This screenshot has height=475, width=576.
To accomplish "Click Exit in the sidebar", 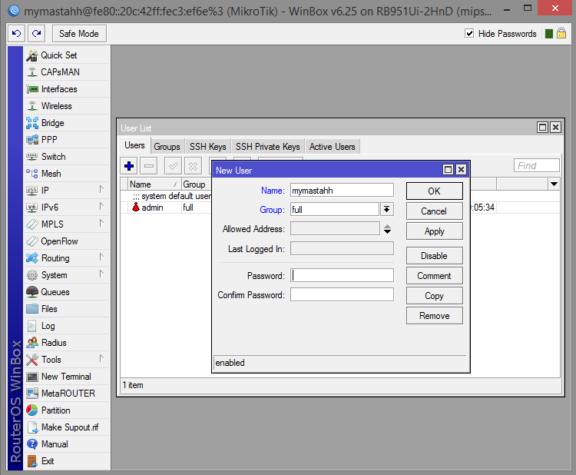I will (67, 461).
